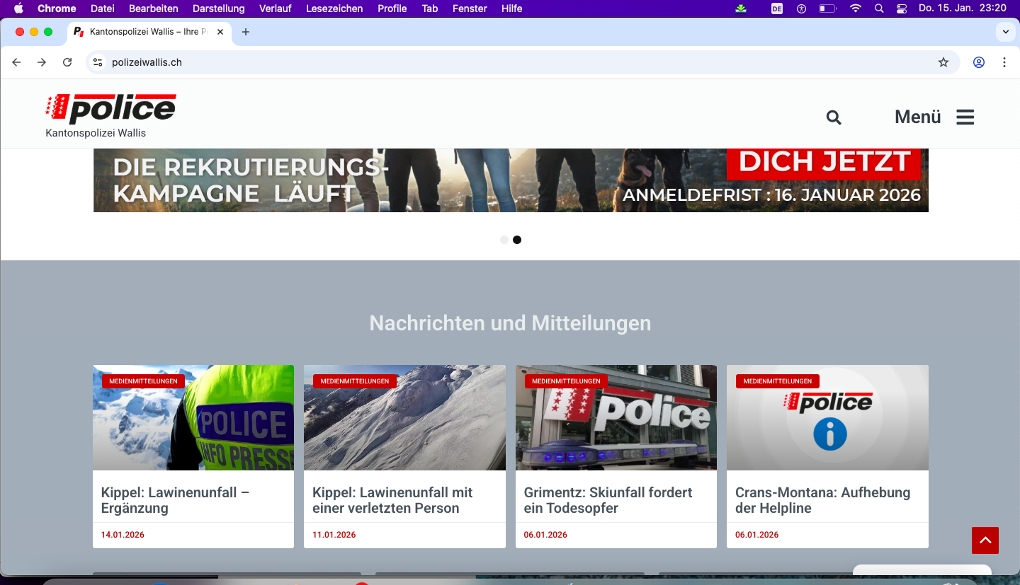Expand the Chrome tab search dropdown

click(x=1005, y=32)
